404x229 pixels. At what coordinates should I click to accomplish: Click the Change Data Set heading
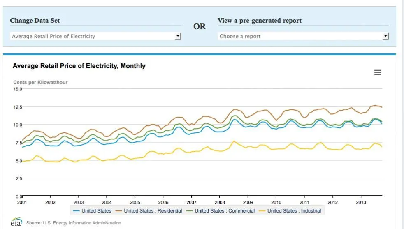[35, 21]
